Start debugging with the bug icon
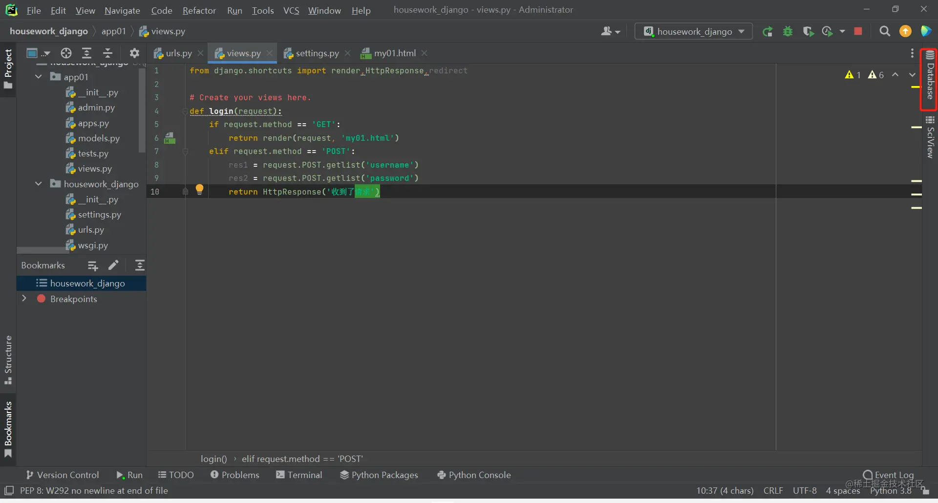 click(x=788, y=32)
